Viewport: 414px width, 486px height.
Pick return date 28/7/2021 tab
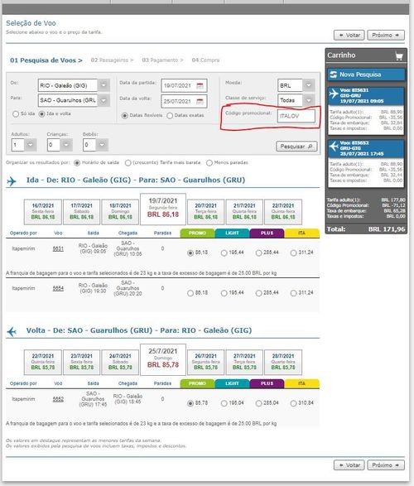[283, 362]
